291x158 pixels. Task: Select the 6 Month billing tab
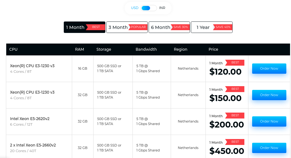coord(160,27)
